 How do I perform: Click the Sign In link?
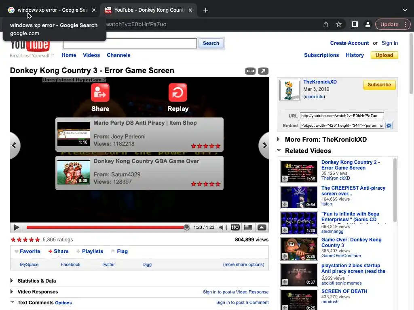point(389,43)
